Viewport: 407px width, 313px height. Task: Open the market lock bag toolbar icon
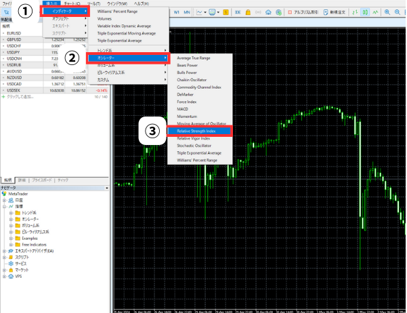click(x=247, y=12)
